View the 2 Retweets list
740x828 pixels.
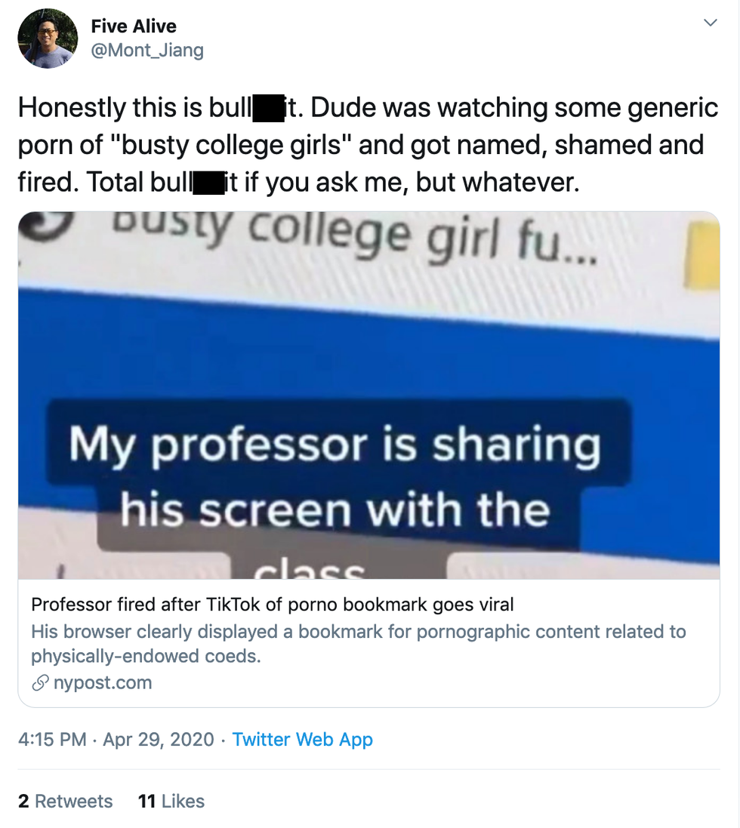[65, 801]
